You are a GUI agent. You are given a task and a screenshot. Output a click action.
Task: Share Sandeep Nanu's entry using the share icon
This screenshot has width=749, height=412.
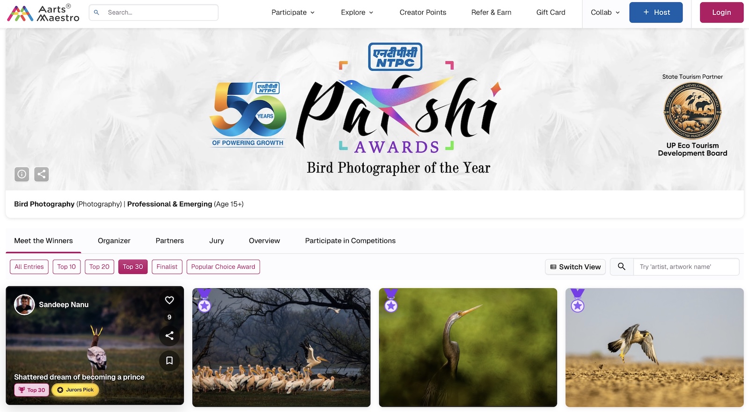[x=169, y=336]
